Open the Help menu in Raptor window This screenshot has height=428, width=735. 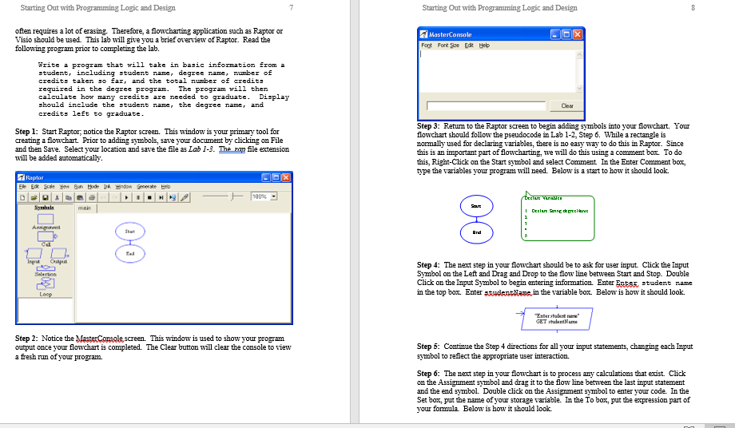click(165, 186)
